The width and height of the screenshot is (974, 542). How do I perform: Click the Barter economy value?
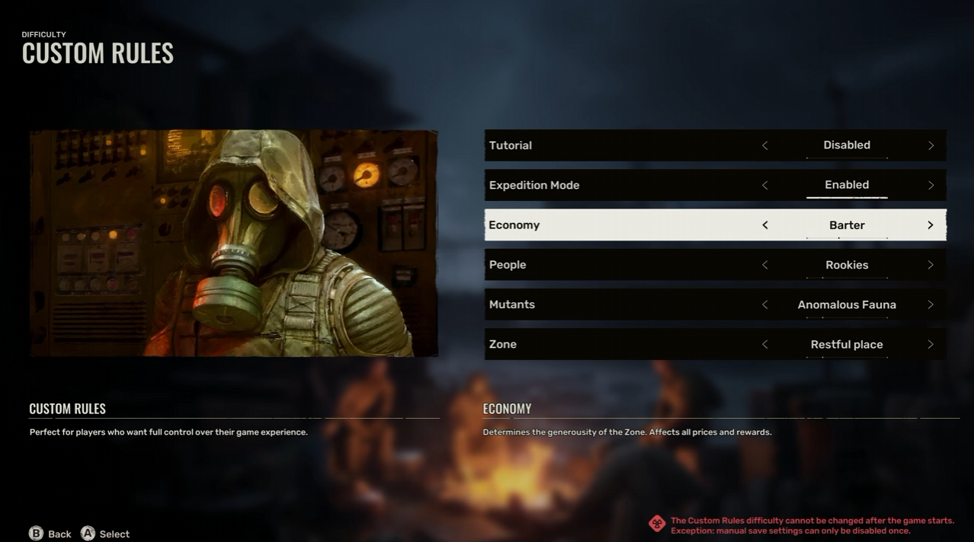tap(847, 225)
